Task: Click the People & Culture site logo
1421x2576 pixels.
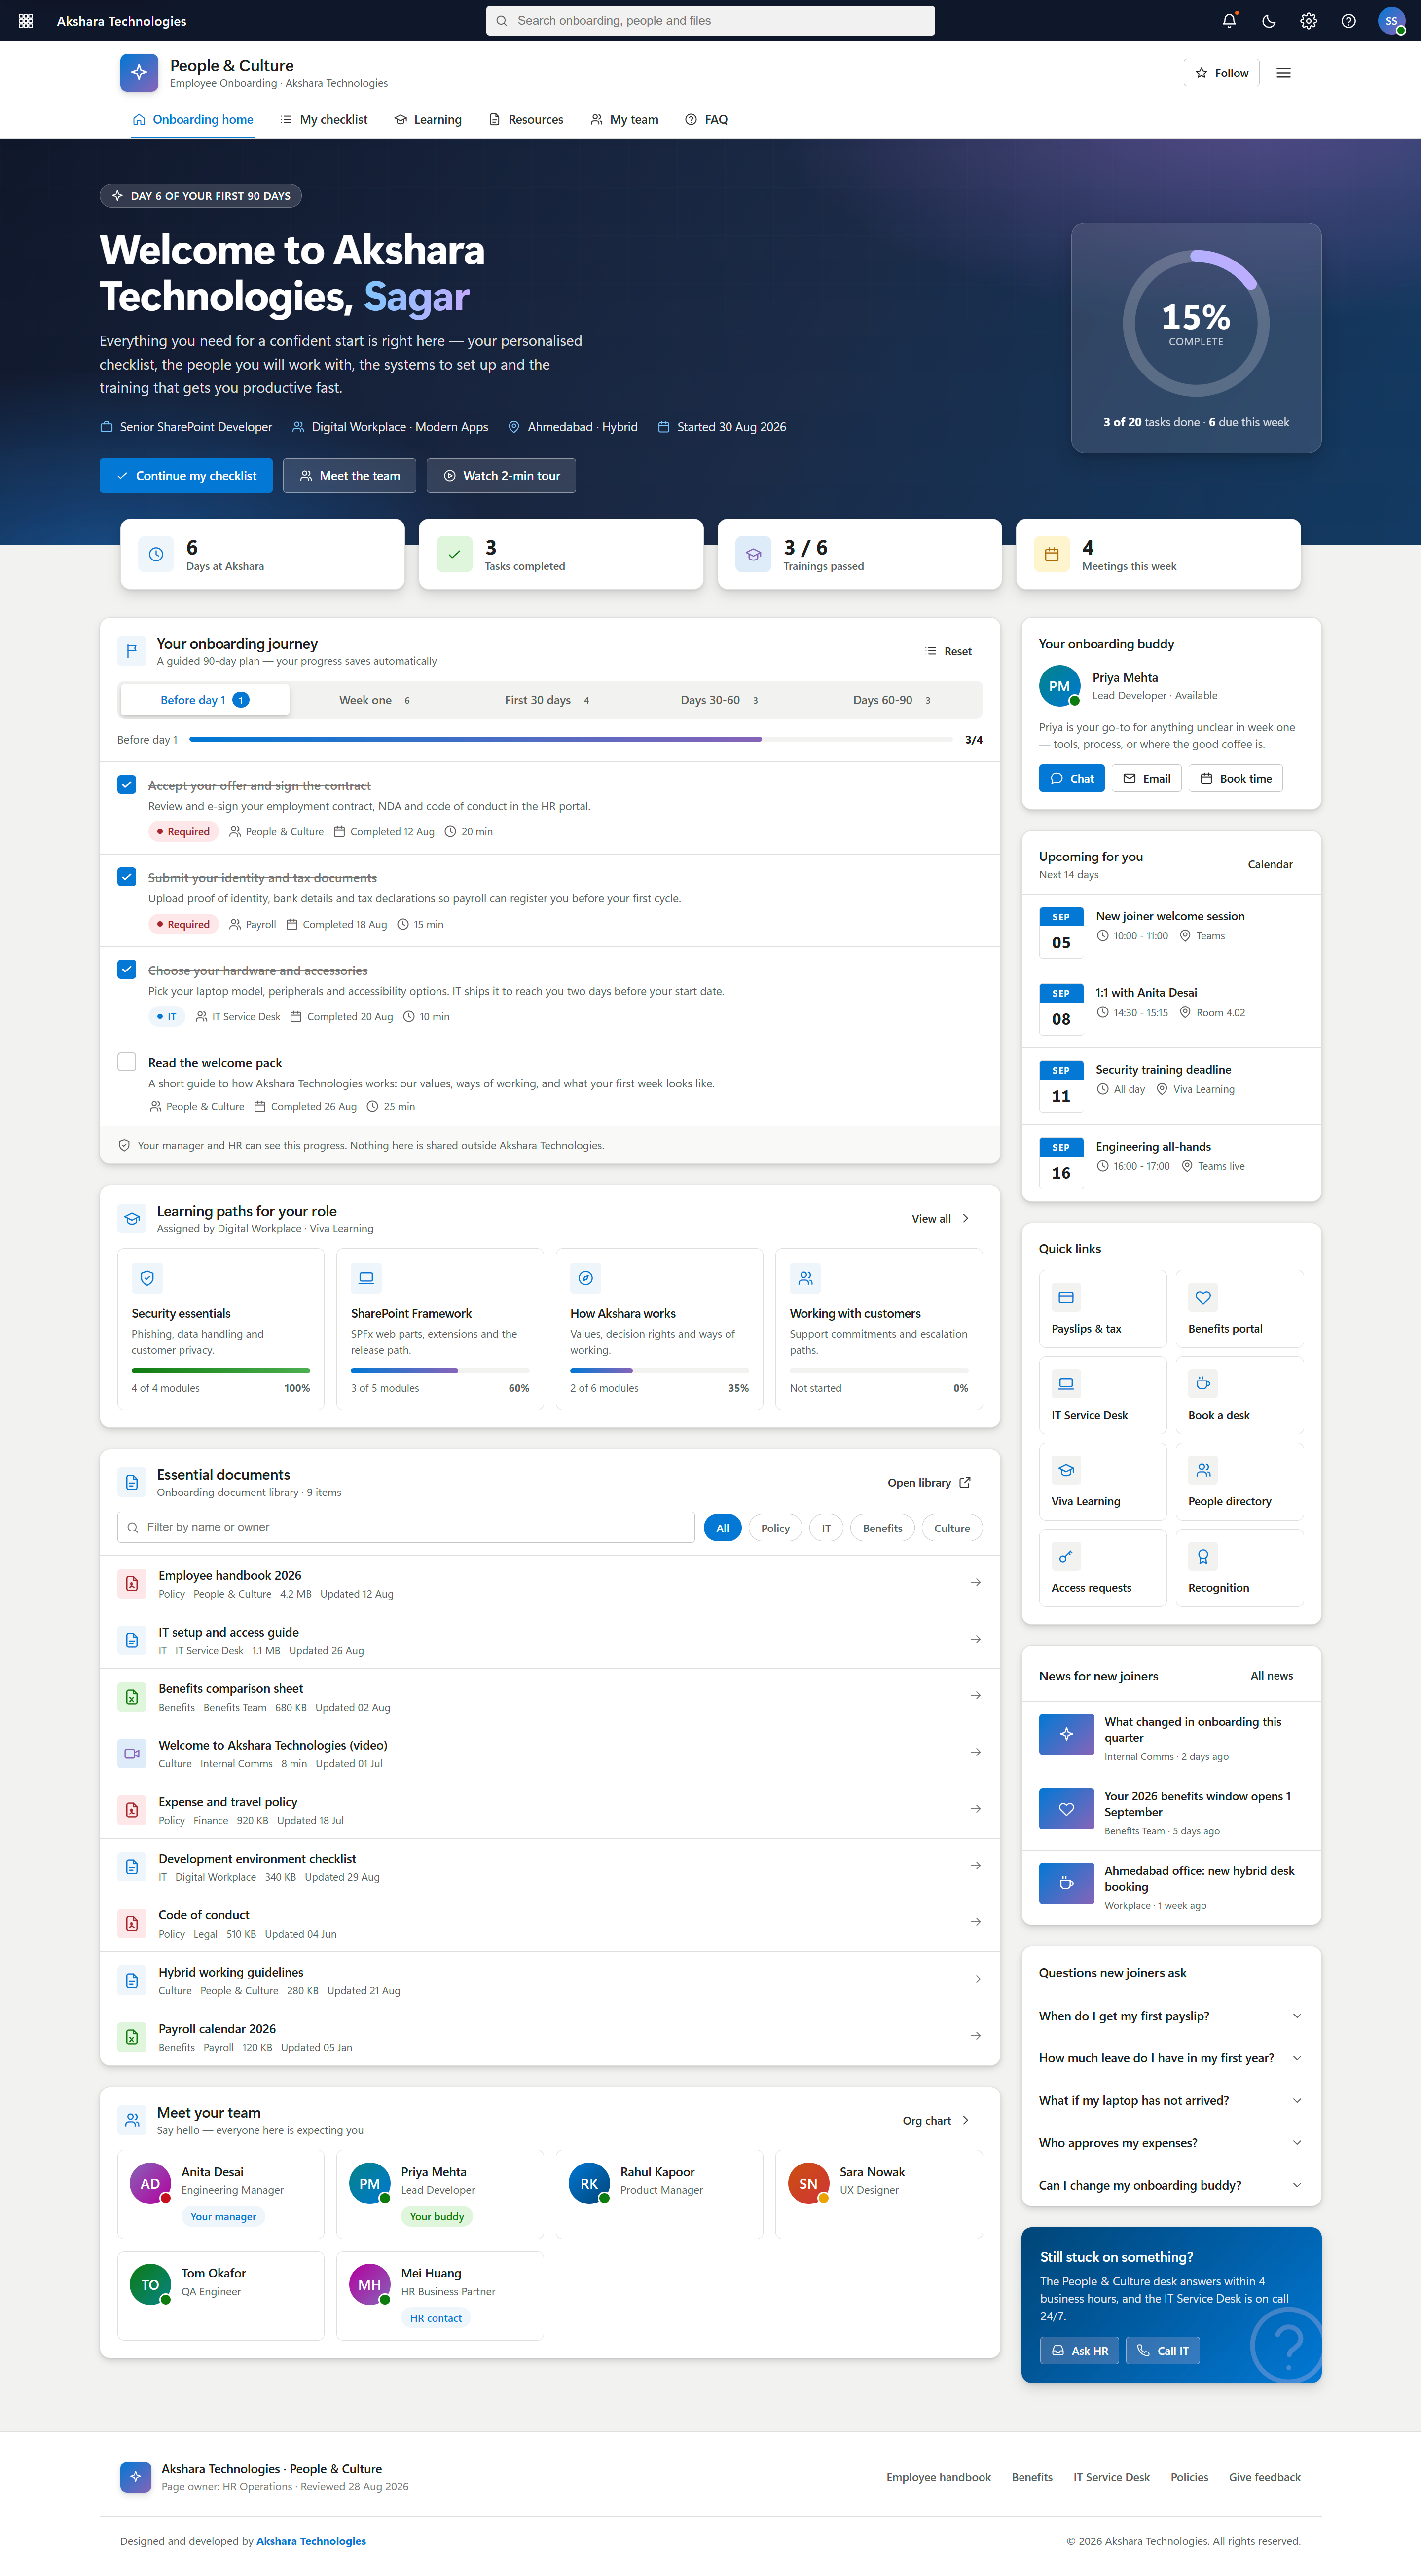Action: pos(139,73)
